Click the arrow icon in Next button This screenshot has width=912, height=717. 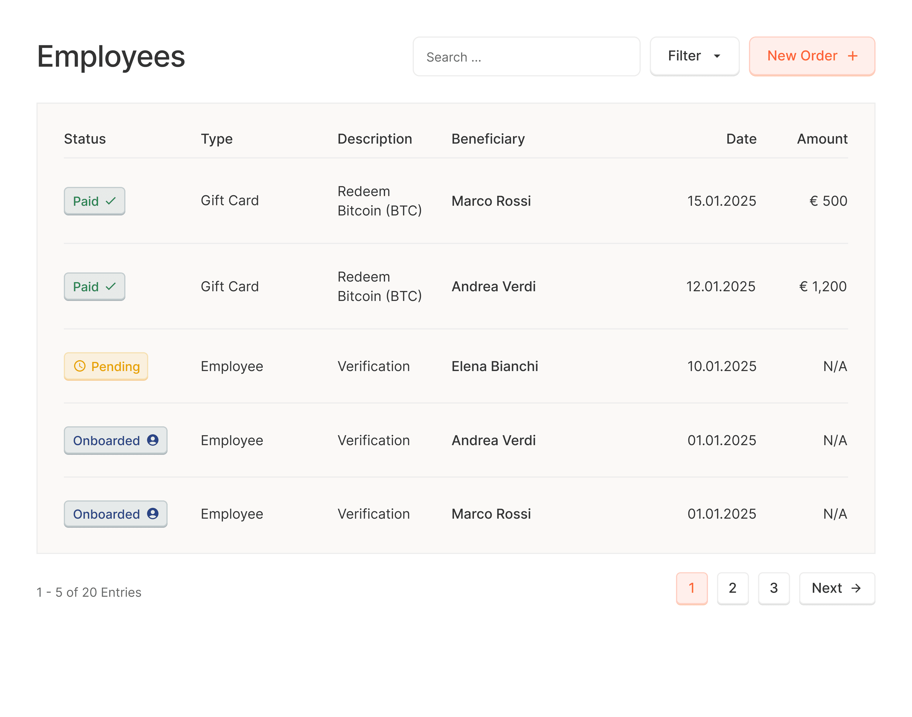(x=856, y=588)
